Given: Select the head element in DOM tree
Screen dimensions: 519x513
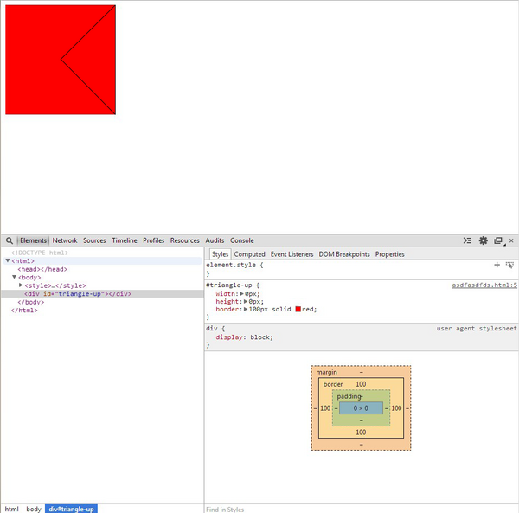Looking at the screenshot, I should [x=42, y=269].
